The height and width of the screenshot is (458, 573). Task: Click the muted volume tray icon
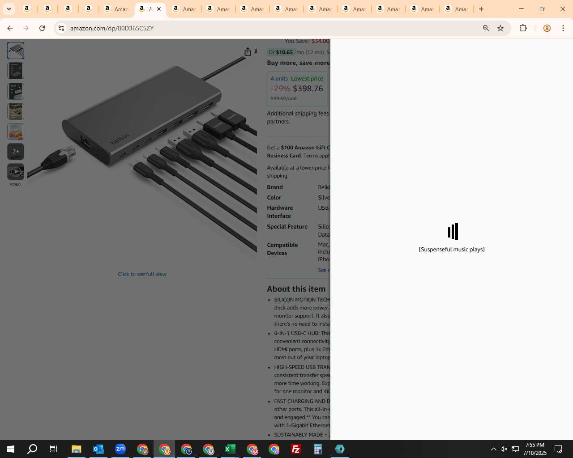tap(504, 449)
